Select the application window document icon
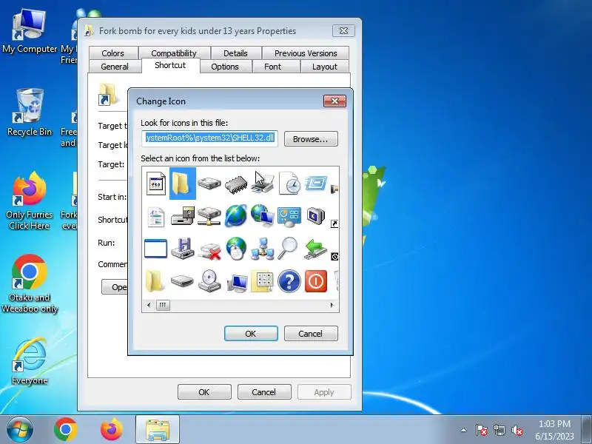 pyautogui.click(x=156, y=184)
